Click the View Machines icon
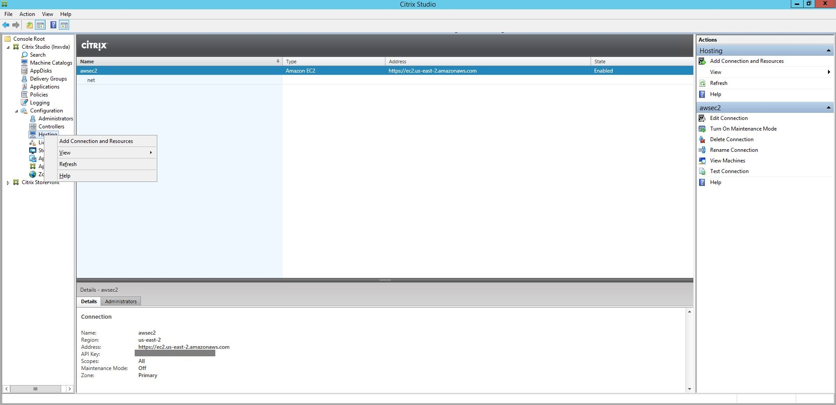Viewport: 836px width, 405px height. [x=702, y=161]
